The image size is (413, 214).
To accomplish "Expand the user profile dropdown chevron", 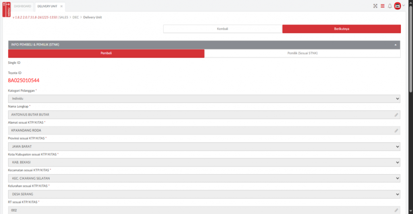I will 403,6.
